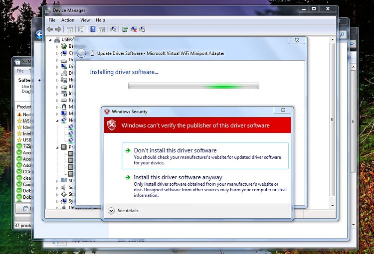374x254 pixels.
Task: Select the first adapter under Network adapters
Action: [x=71, y=127]
